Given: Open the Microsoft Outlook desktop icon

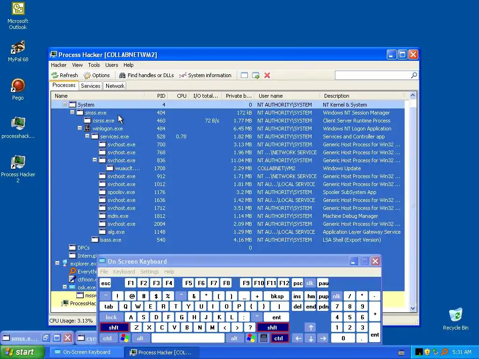Looking at the screenshot, I should tap(18, 16).
